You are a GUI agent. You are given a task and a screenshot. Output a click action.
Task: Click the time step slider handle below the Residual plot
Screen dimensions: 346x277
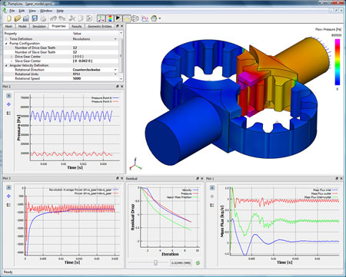[x=155, y=262]
